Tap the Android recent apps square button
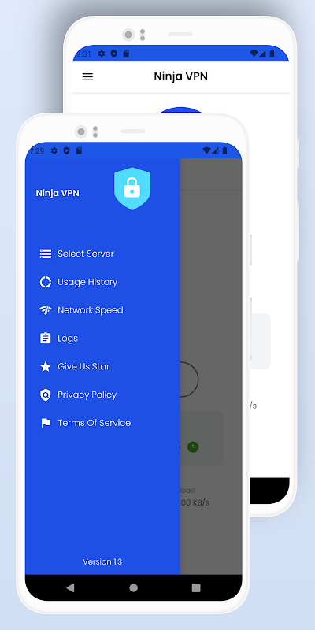The width and height of the screenshot is (315, 630). click(196, 587)
